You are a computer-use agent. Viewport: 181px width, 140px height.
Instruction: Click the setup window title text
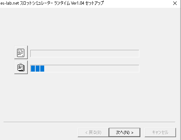[x=52, y=3]
